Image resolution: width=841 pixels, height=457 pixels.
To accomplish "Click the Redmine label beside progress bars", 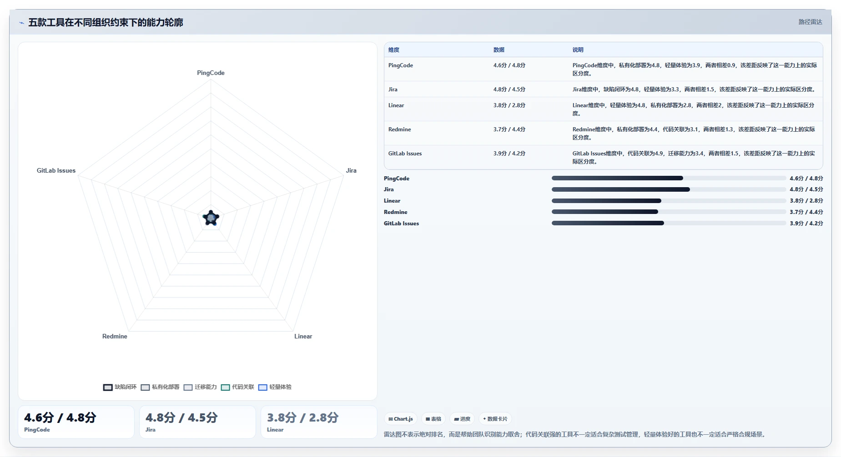I will pos(396,212).
